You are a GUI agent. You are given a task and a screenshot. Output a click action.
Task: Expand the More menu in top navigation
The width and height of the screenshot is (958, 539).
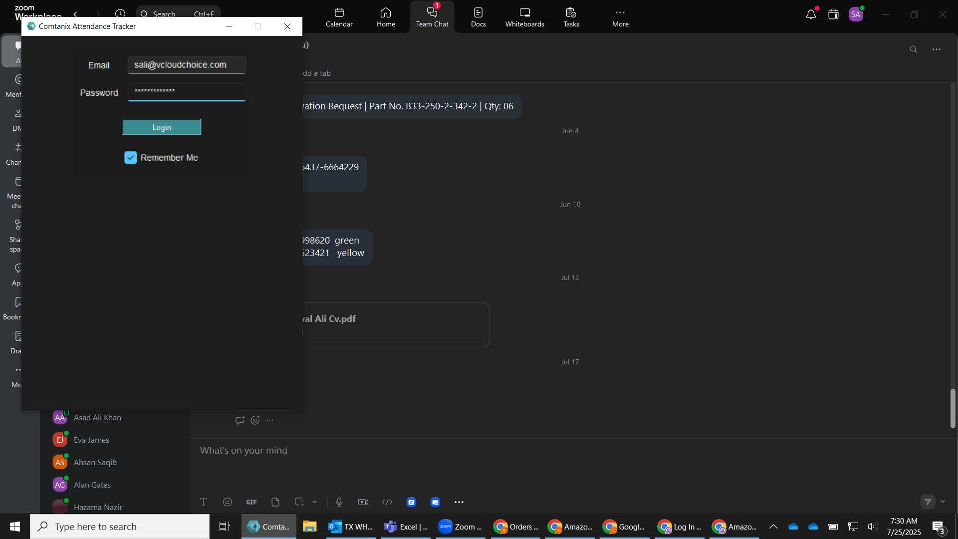coord(620,17)
